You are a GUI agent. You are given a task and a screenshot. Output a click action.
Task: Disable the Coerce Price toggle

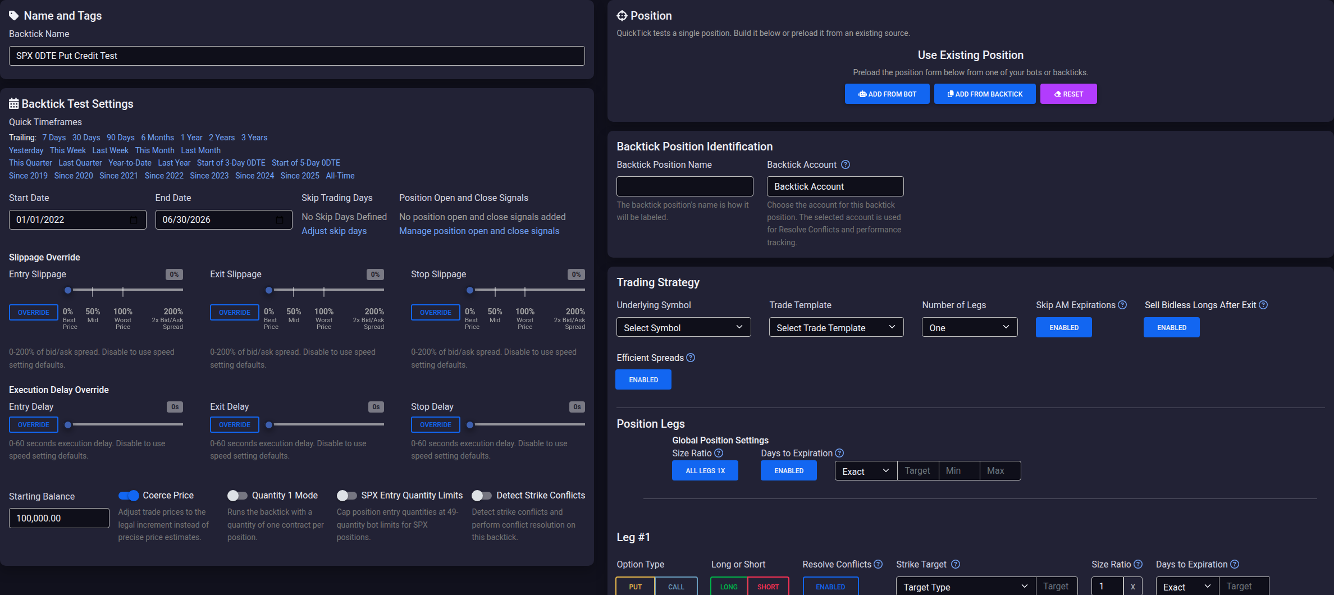129,495
